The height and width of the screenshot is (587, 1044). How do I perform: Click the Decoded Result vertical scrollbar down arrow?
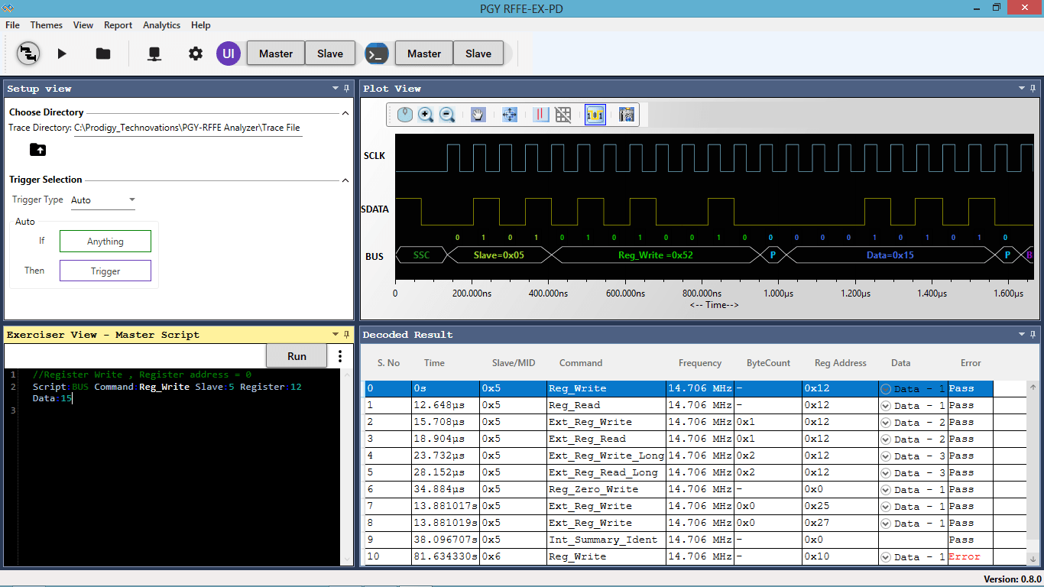(x=1034, y=558)
